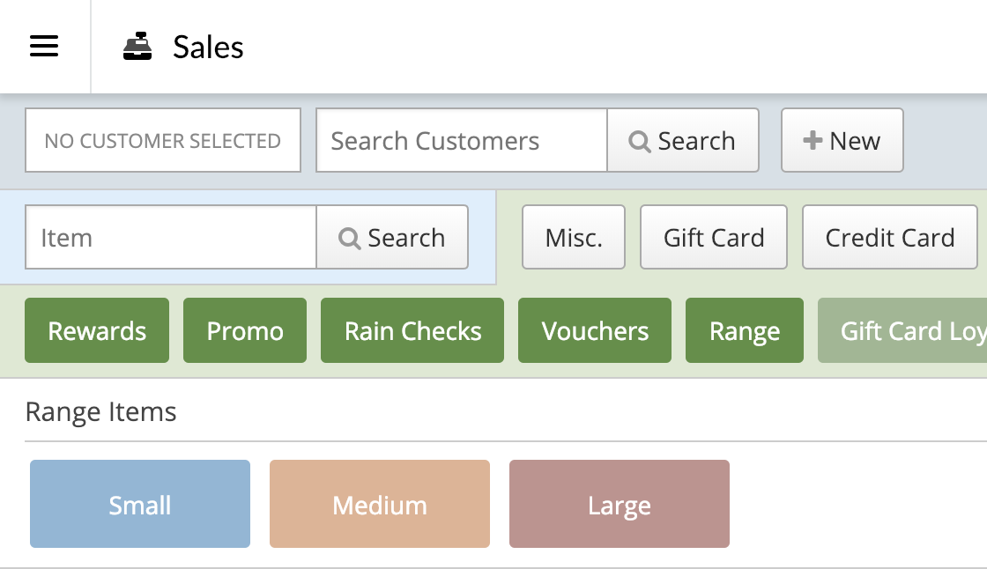Select the mauve Large range item
Viewport: 987px width, 569px height.
(x=620, y=504)
